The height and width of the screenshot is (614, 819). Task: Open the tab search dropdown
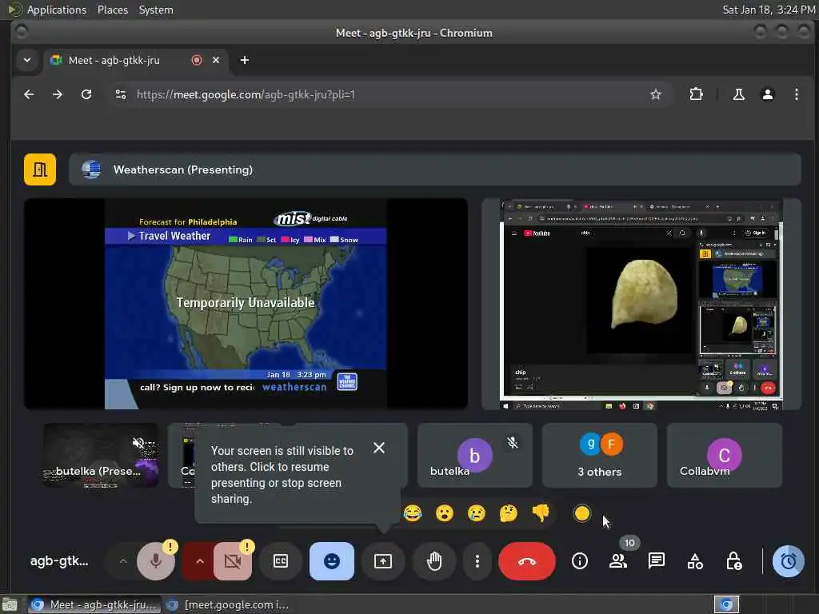pos(27,60)
